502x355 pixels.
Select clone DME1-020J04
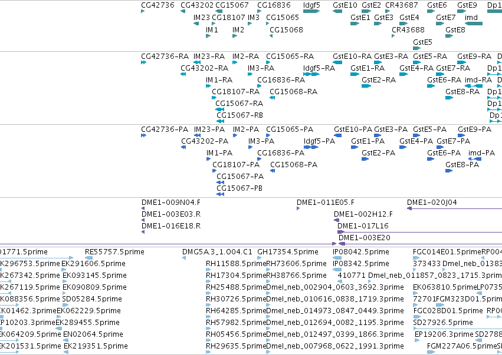tap(432, 203)
